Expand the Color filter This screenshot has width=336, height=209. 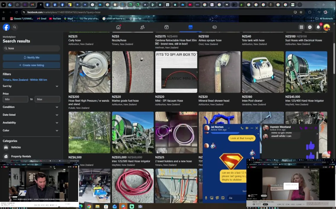[31, 130]
